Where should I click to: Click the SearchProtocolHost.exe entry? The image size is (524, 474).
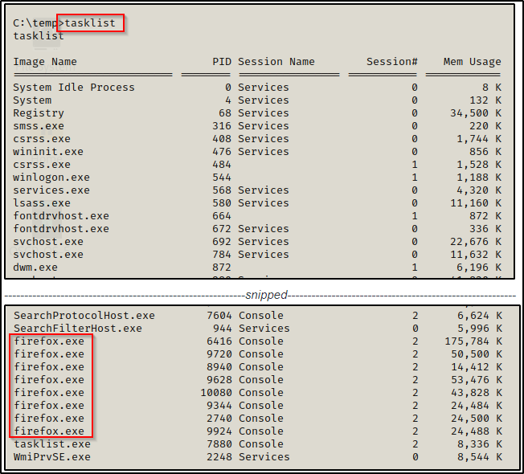click(x=84, y=316)
